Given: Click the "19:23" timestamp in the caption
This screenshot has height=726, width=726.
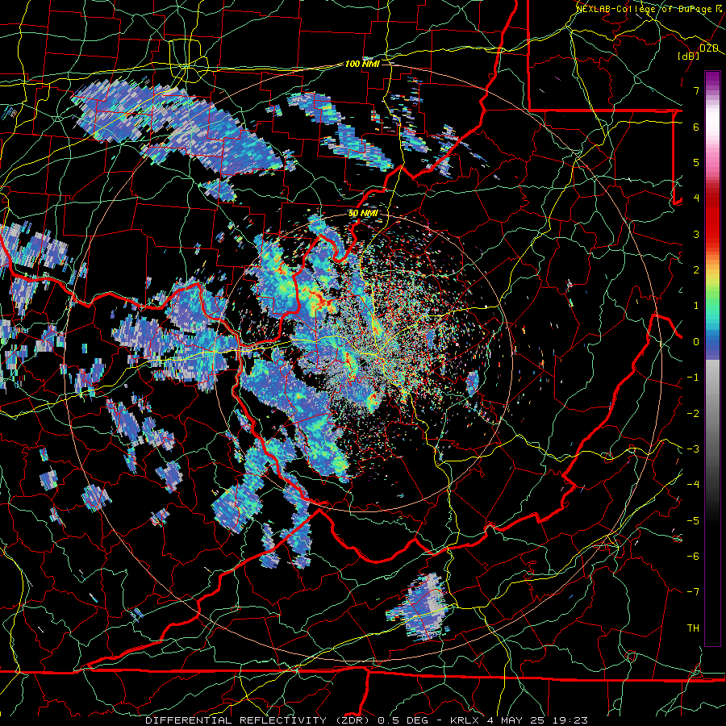Looking at the screenshot, I should click(x=570, y=720).
